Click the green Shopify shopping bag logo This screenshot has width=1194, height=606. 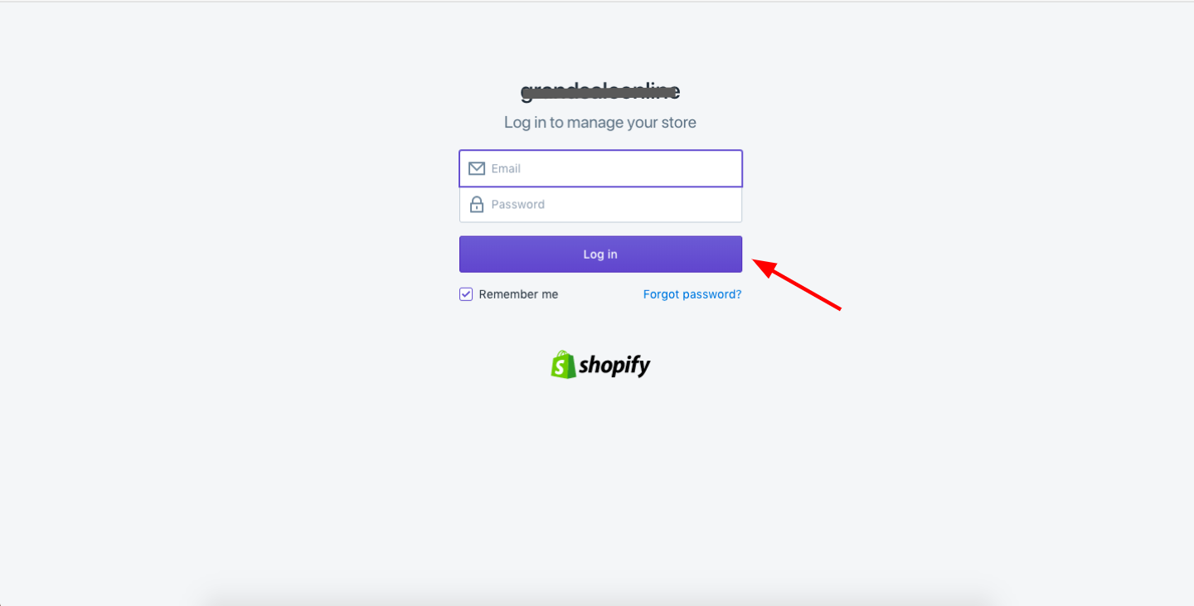pyautogui.click(x=563, y=365)
